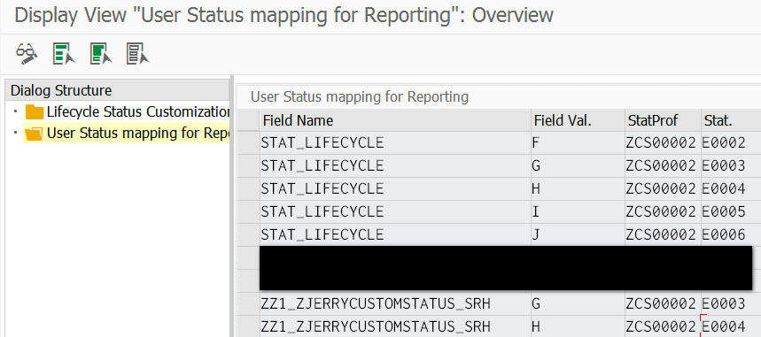Click the Select All toolbar icon
Viewport: 761px width, 337px height.
pos(64,53)
